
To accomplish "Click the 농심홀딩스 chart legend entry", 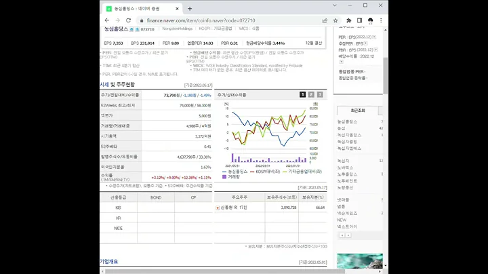I will click(x=235, y=172).
